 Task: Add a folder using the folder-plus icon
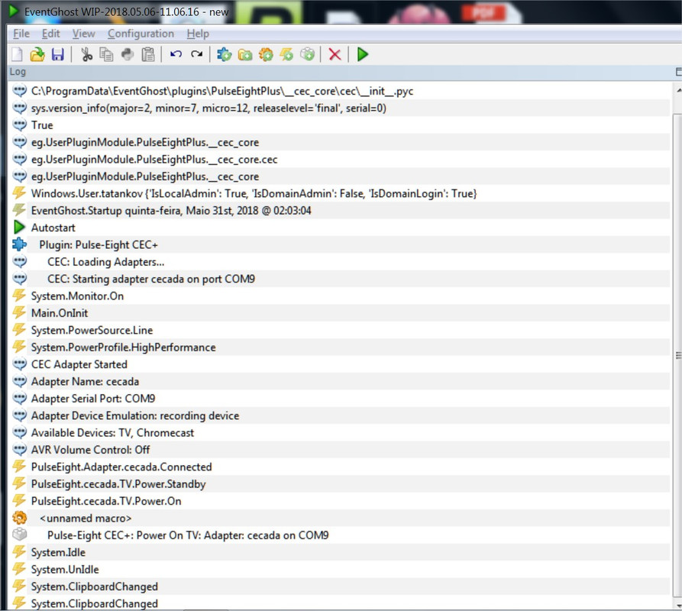pyautogui.click(x=245, y=54)
